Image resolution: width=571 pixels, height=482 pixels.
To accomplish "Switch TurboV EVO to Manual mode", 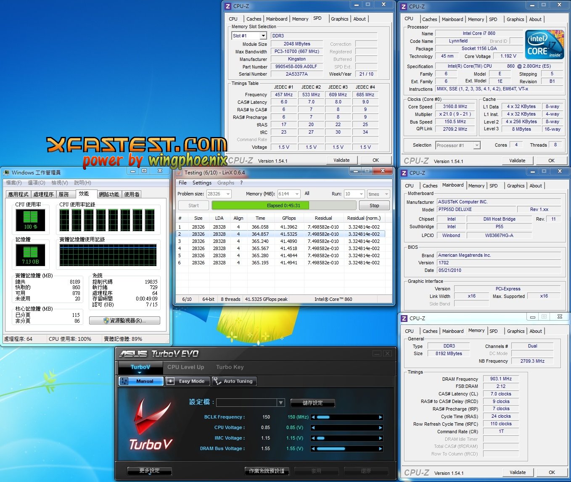I will pos(141,381).
